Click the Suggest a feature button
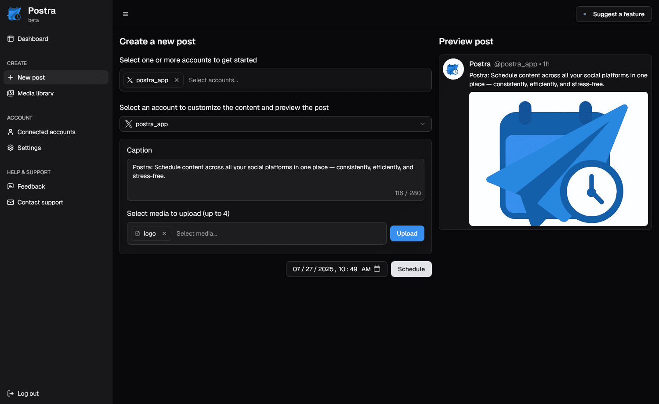Viewport: 659px width, 404px height. coord(614,14)
